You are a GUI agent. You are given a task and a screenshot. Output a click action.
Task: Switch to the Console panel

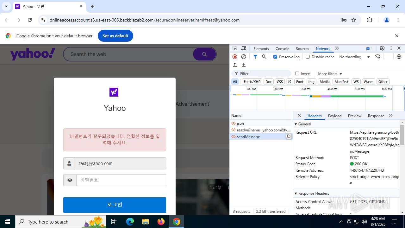point(282,48)
